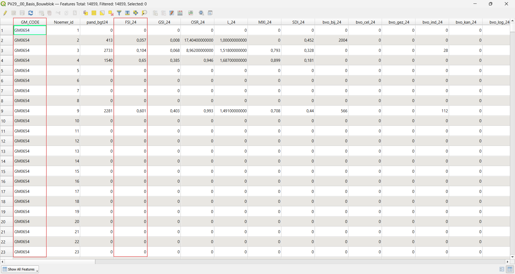The height and width of the screenshot is (274, 515).
Task: Click the save edits icon
Action: pos(22,13)
